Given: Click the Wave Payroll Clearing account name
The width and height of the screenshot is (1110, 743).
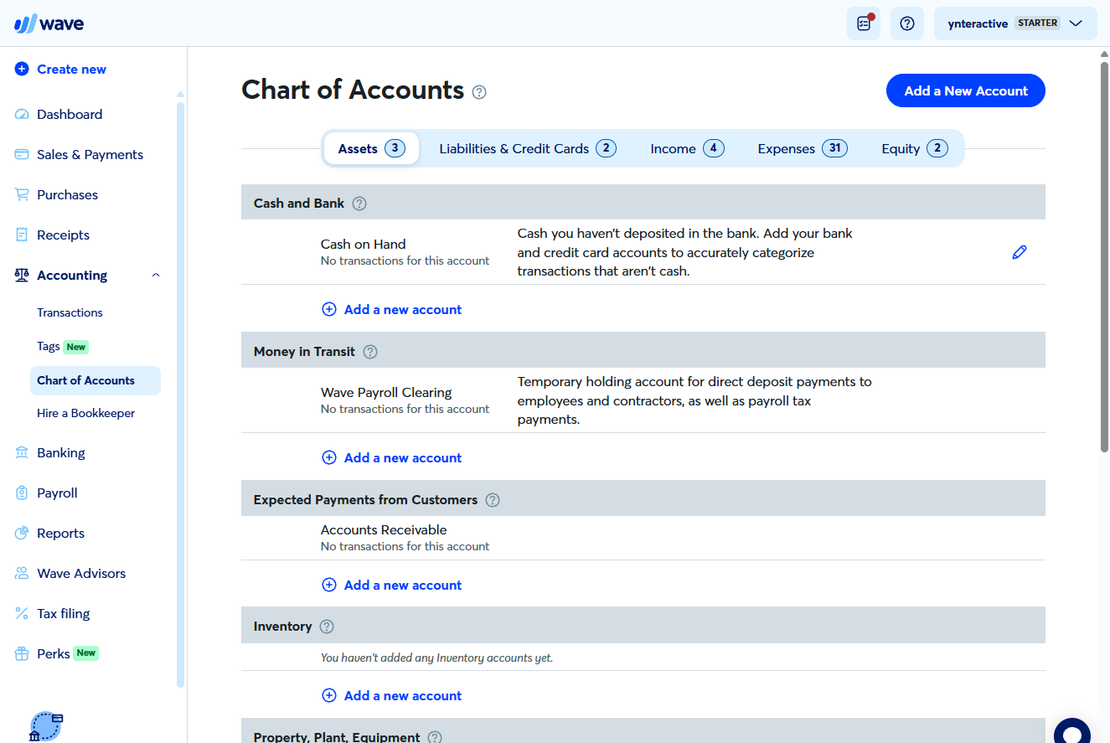Looking at the screenshot, I should [x=386, y=393].
